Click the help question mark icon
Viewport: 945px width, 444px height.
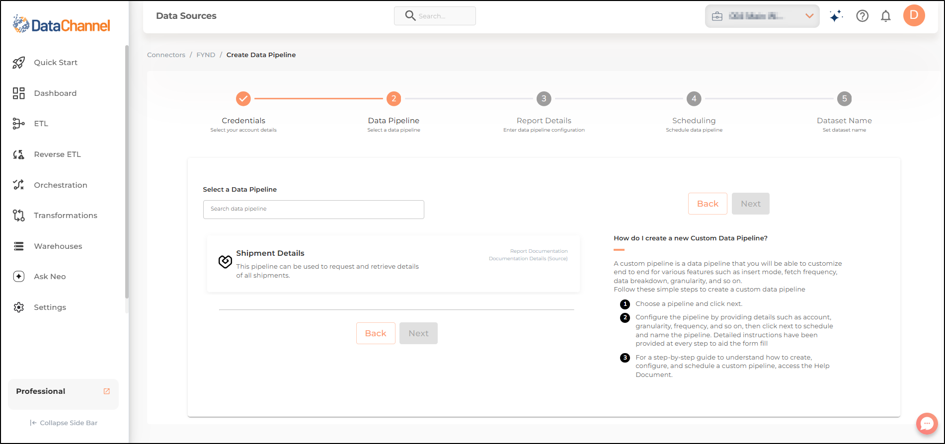click(x=862, y=16)
